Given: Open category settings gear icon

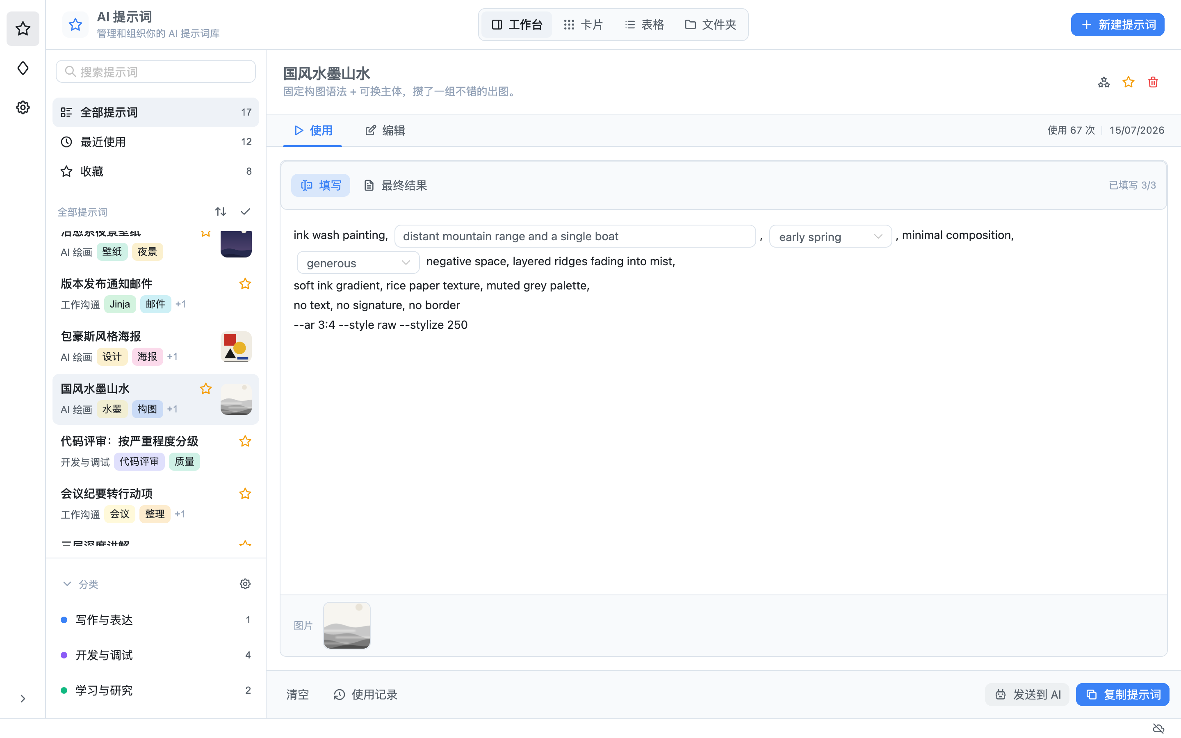Looking at the screenshot, I should point(245,584).
